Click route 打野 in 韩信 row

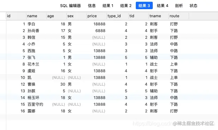[174, 37]
